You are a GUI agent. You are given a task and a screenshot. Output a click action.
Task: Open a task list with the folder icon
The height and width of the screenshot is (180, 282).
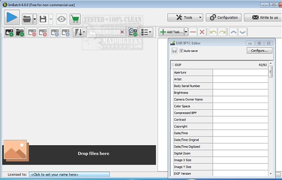[27, 19]
